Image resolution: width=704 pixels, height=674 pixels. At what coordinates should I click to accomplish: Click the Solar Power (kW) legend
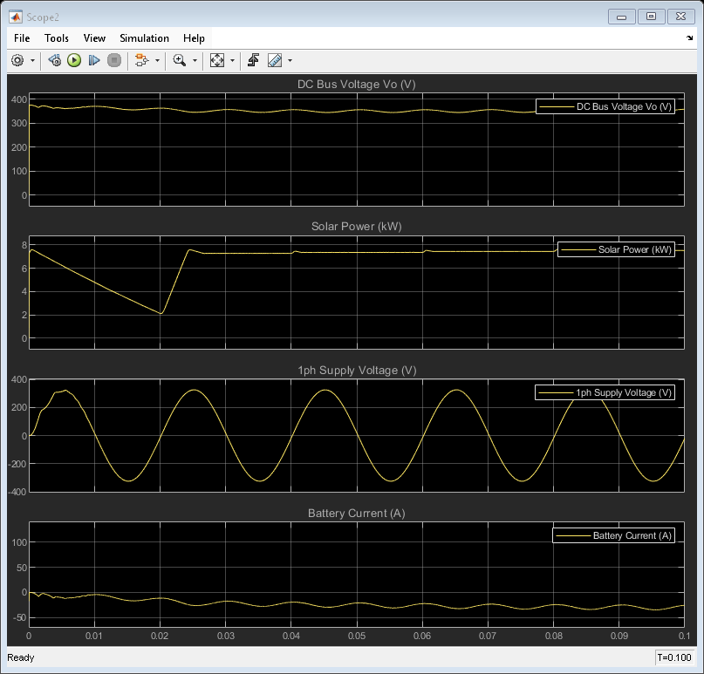616,249
